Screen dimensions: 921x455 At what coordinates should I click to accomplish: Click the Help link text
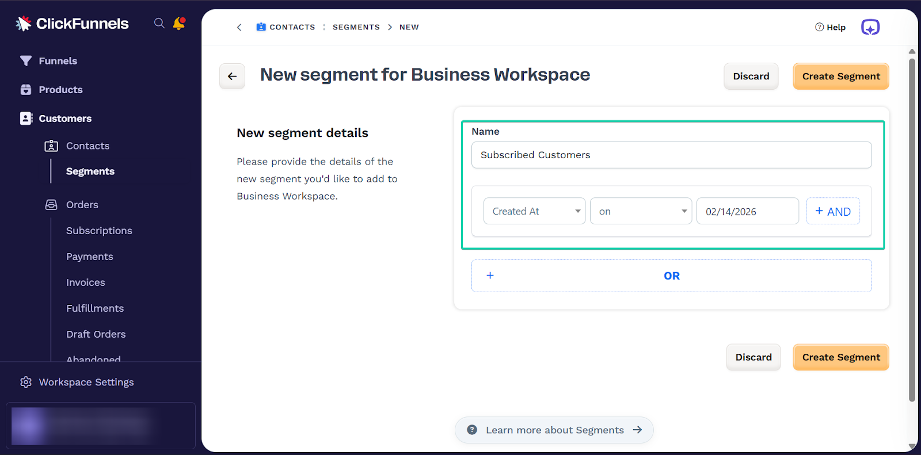(836, 27)
